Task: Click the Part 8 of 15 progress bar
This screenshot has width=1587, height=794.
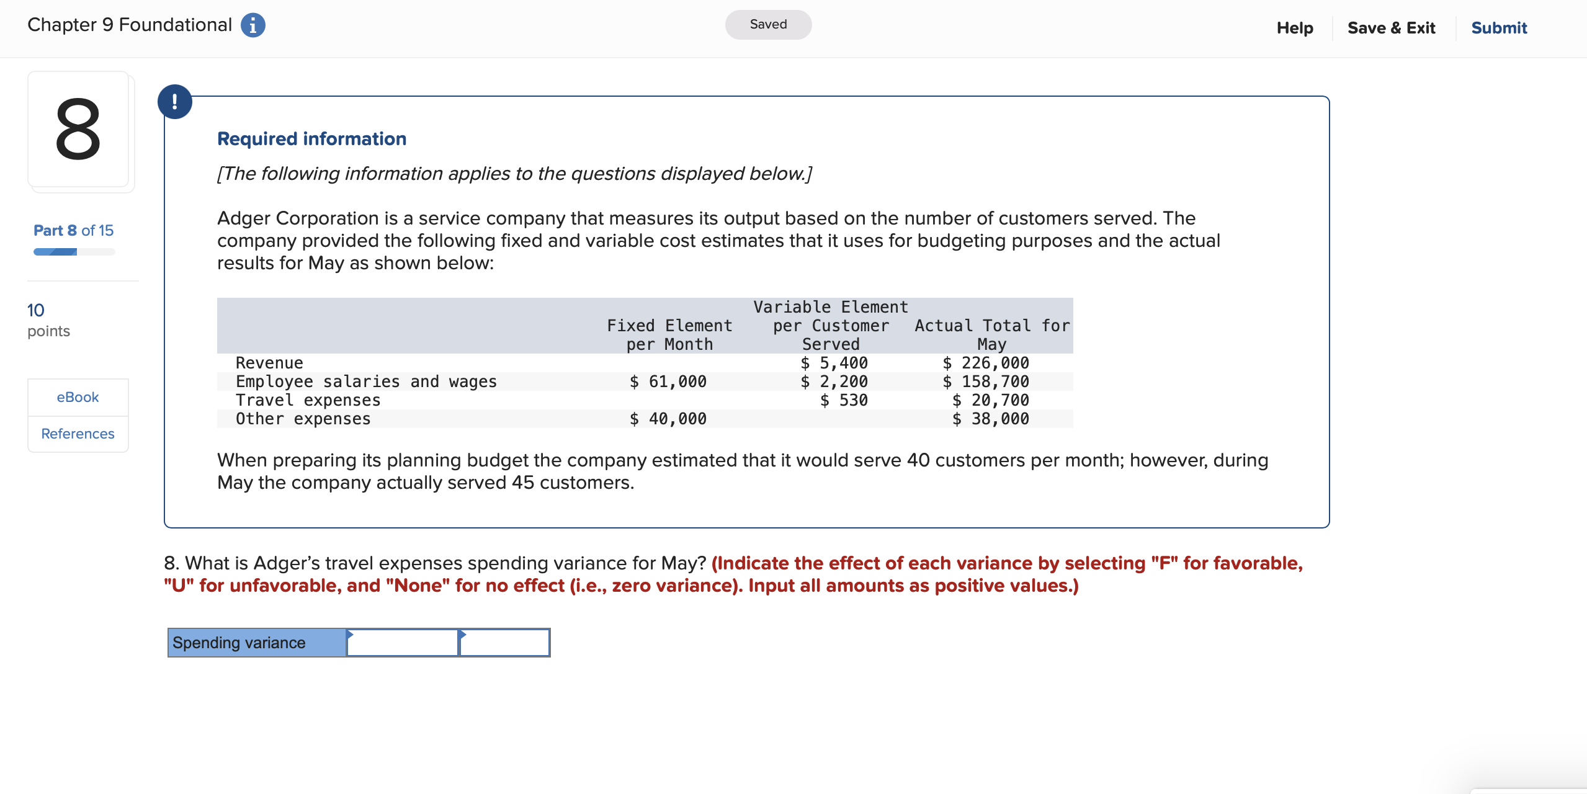Action: click(x=73, y=251)
